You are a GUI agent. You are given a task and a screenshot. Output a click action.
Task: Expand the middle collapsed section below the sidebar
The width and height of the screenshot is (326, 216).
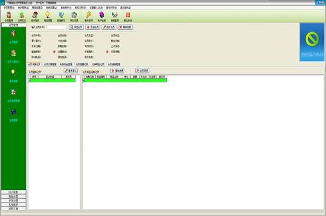pos(14,200)
